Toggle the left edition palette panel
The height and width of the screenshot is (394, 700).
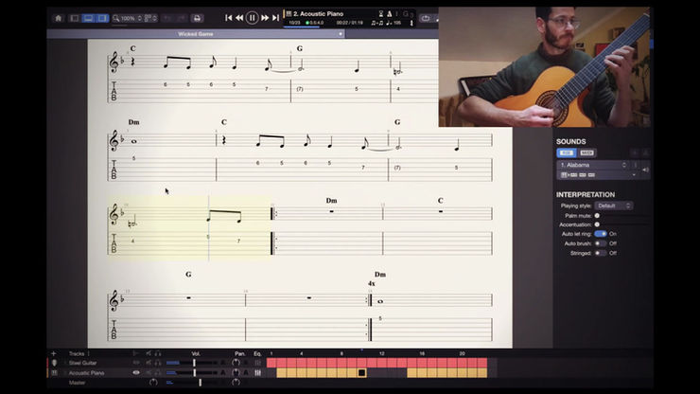[x=75, y=18]
